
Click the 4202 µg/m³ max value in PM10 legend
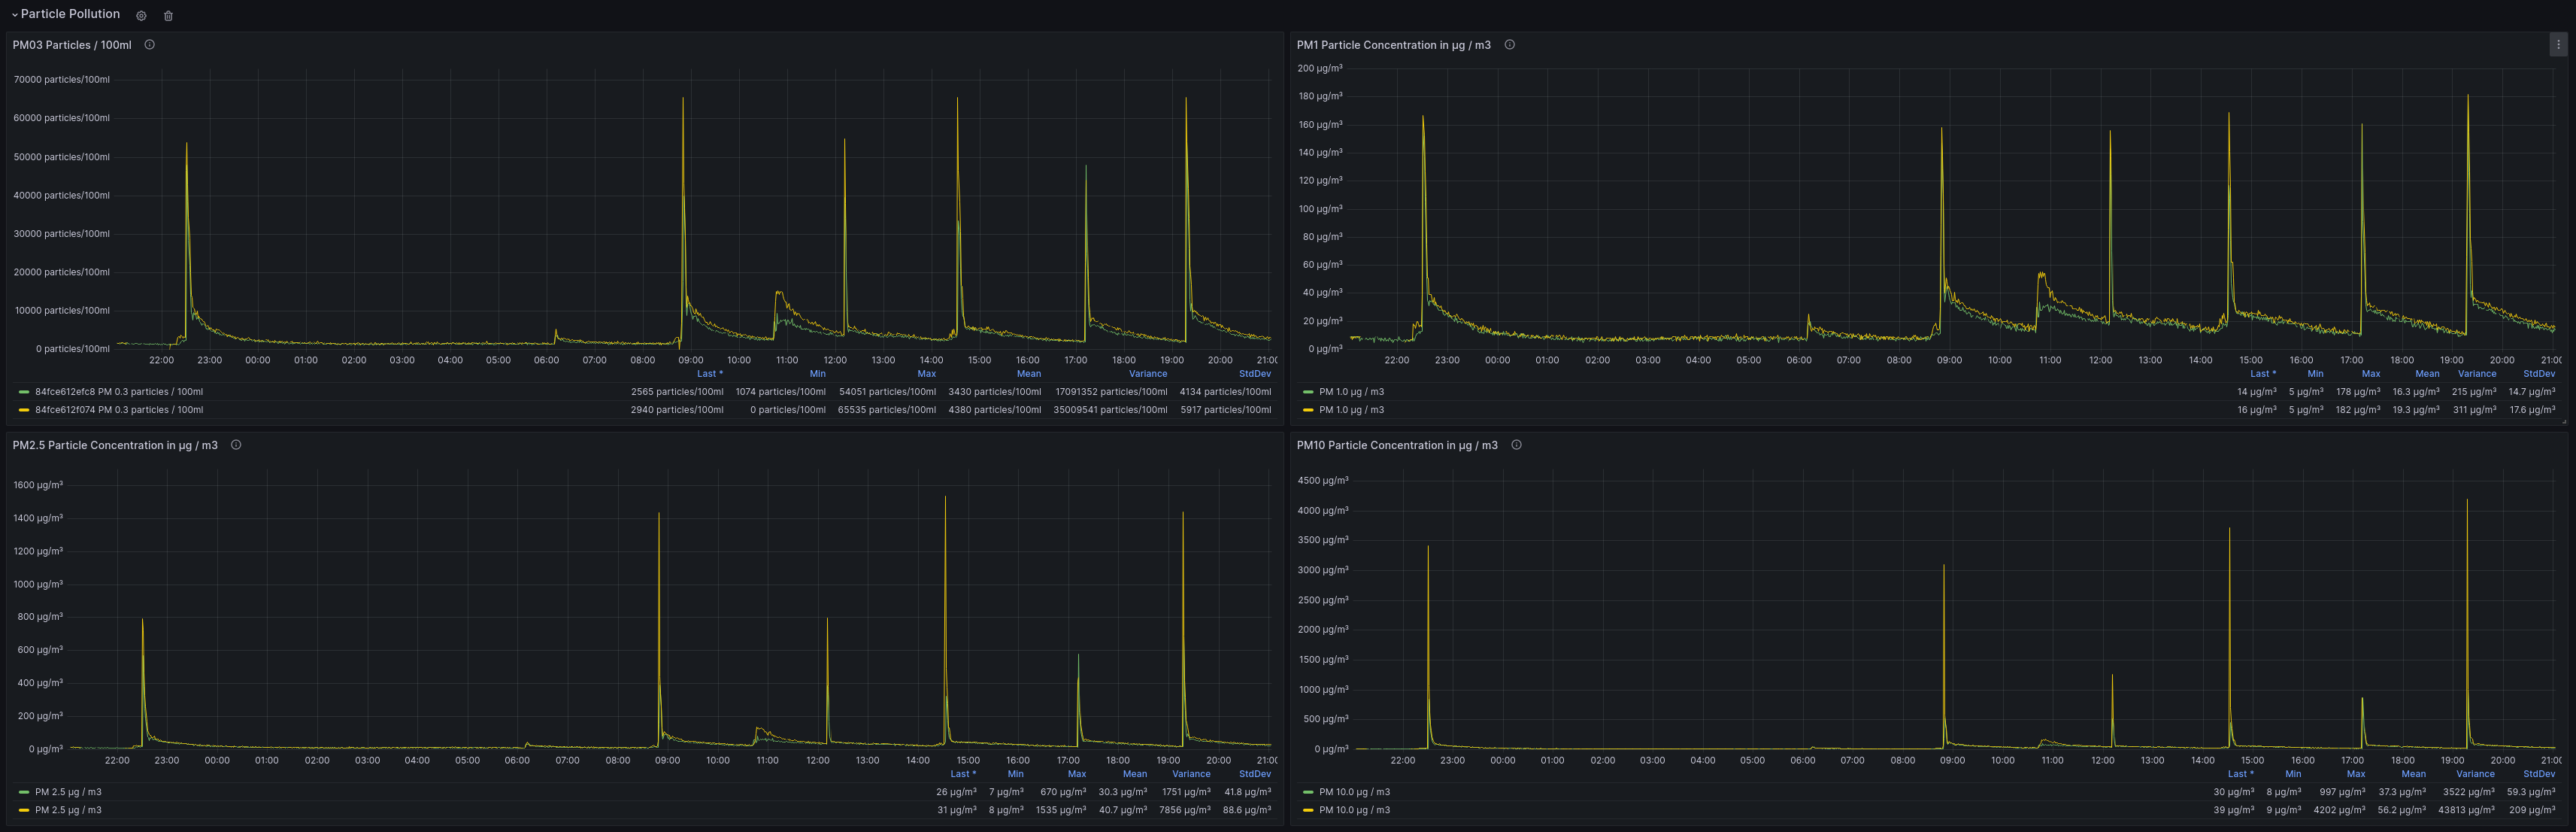(x=2340, y=810)
